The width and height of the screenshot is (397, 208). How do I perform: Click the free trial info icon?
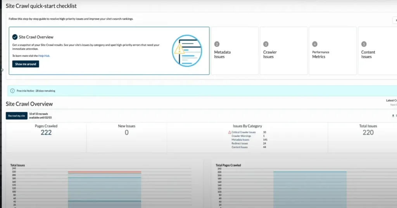point(12,91)
